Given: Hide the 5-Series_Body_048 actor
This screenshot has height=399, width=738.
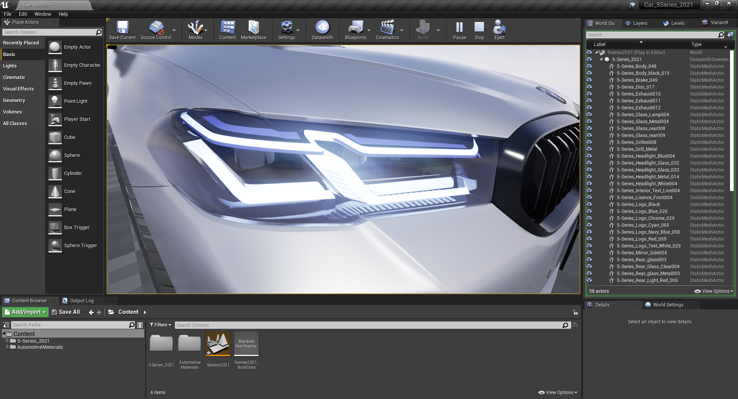Looking at the screenshot, I should pyautogui.click(x=589, y=66).
